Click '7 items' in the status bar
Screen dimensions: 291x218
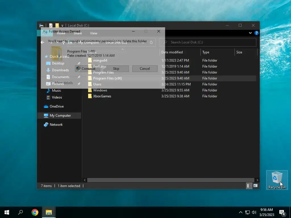46,186
